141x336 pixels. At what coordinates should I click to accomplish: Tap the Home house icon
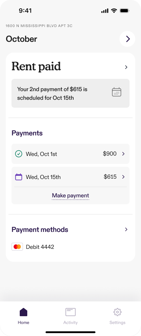(24, 312)
